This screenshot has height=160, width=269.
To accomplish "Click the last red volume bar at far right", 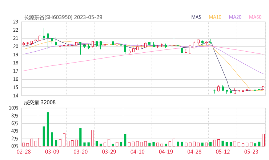I will point(263,140).
